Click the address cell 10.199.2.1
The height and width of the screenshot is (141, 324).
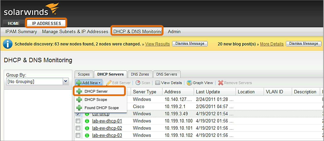click(175, 106)
